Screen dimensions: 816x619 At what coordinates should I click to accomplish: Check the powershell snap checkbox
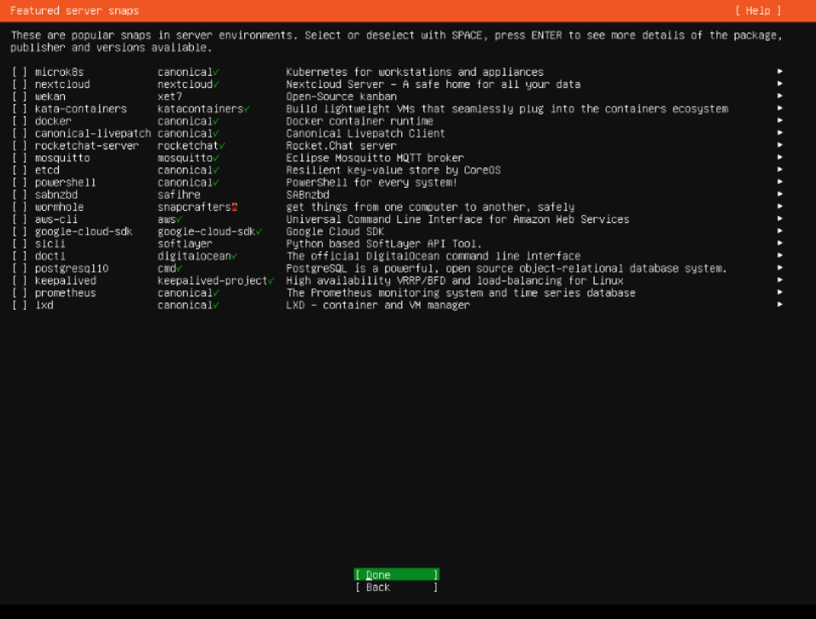click(x=20, y=183)
